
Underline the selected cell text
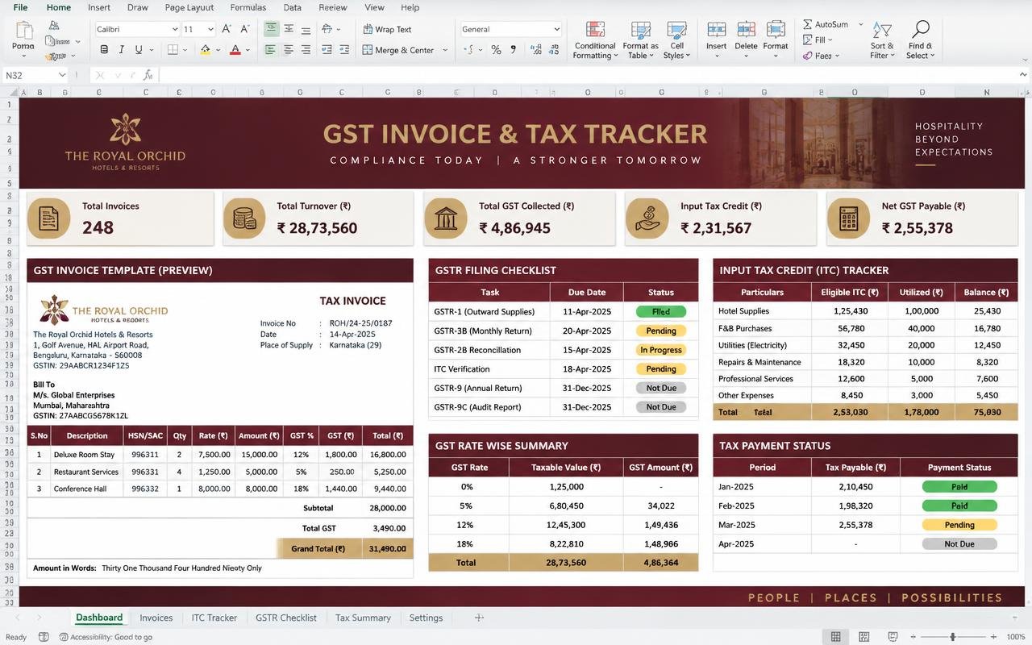(x=139, y=50)
